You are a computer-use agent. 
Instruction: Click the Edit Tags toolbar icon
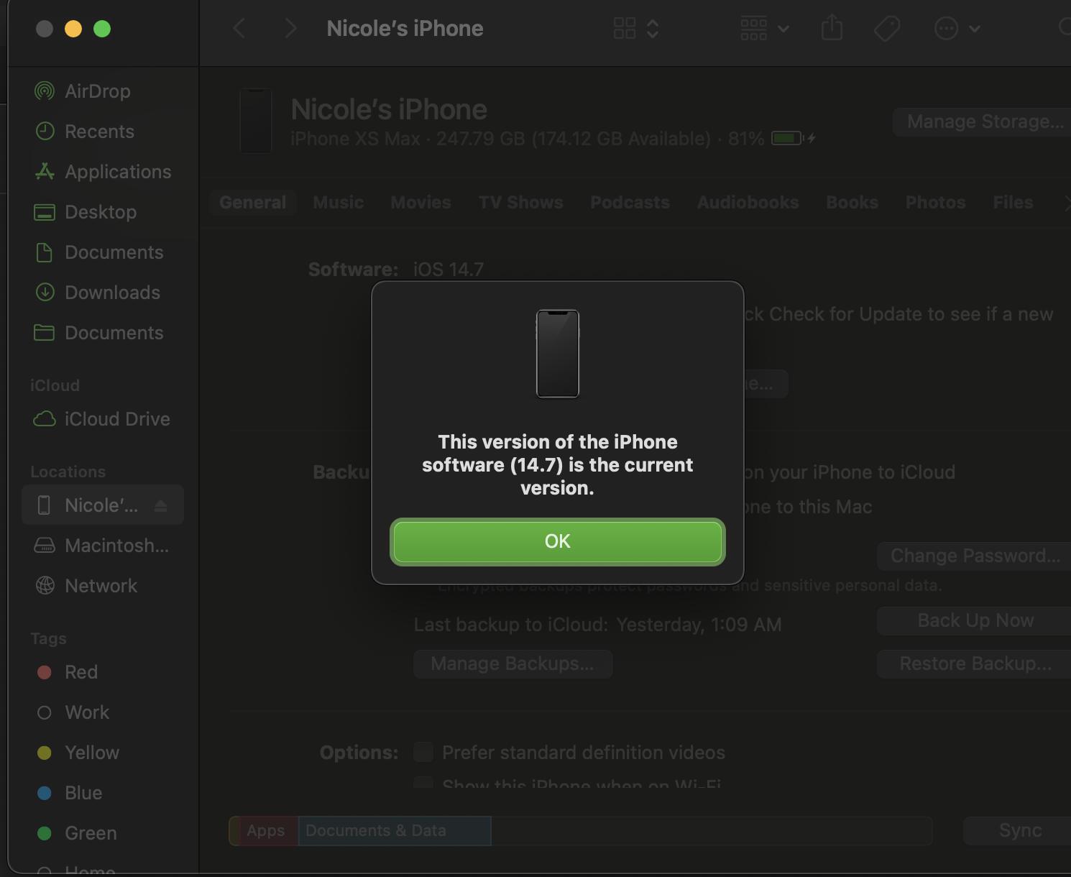pos(887,29)
